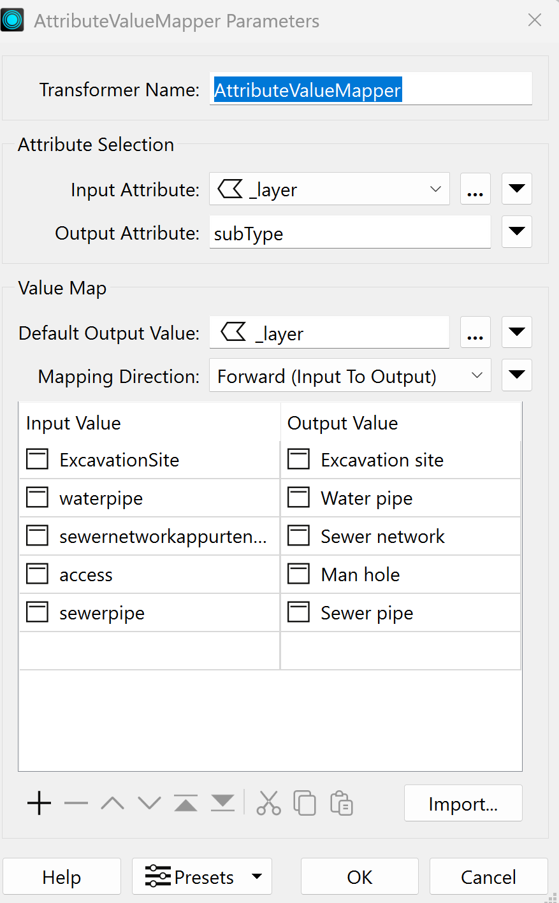Select the sewerpipe input value cell
Viewport: 559px width, 903px height.
[x=149, y=612]
